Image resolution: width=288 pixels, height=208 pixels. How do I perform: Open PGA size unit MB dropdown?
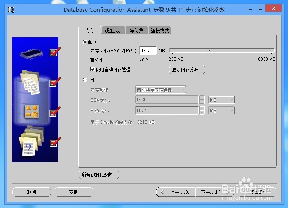(222, 110)
